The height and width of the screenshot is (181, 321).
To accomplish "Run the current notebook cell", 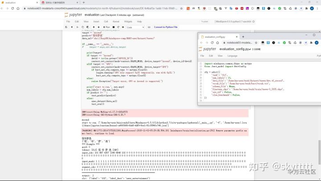I will [x=107, y=27].
